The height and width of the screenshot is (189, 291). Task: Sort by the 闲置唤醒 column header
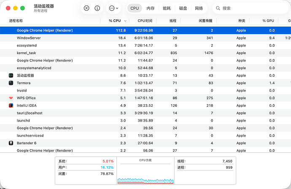pos(205,21)
